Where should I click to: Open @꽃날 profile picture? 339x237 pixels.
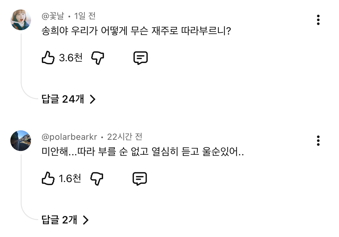(21, 20)
